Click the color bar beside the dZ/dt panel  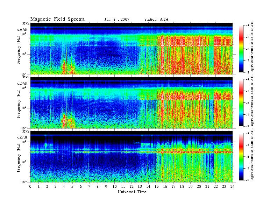point(241,157)
